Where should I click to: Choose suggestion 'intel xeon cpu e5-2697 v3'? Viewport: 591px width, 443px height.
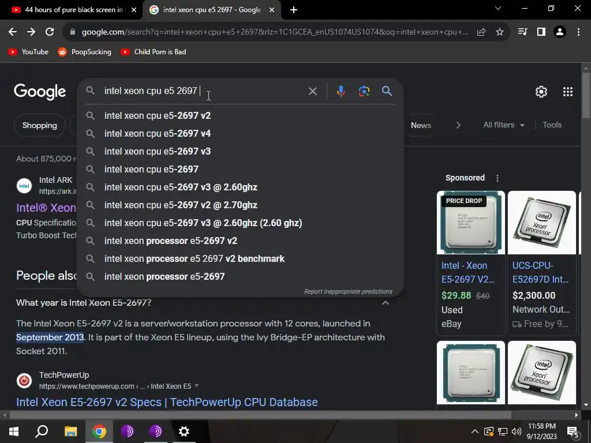pos(240,152)
